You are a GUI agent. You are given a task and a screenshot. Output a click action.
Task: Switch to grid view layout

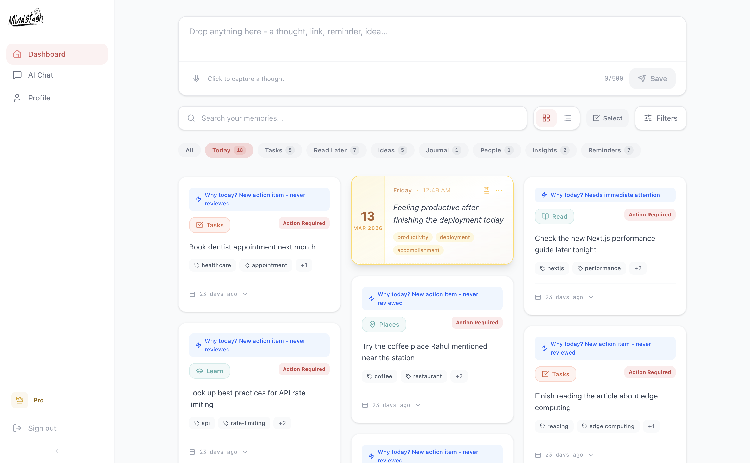pos(546,118)
